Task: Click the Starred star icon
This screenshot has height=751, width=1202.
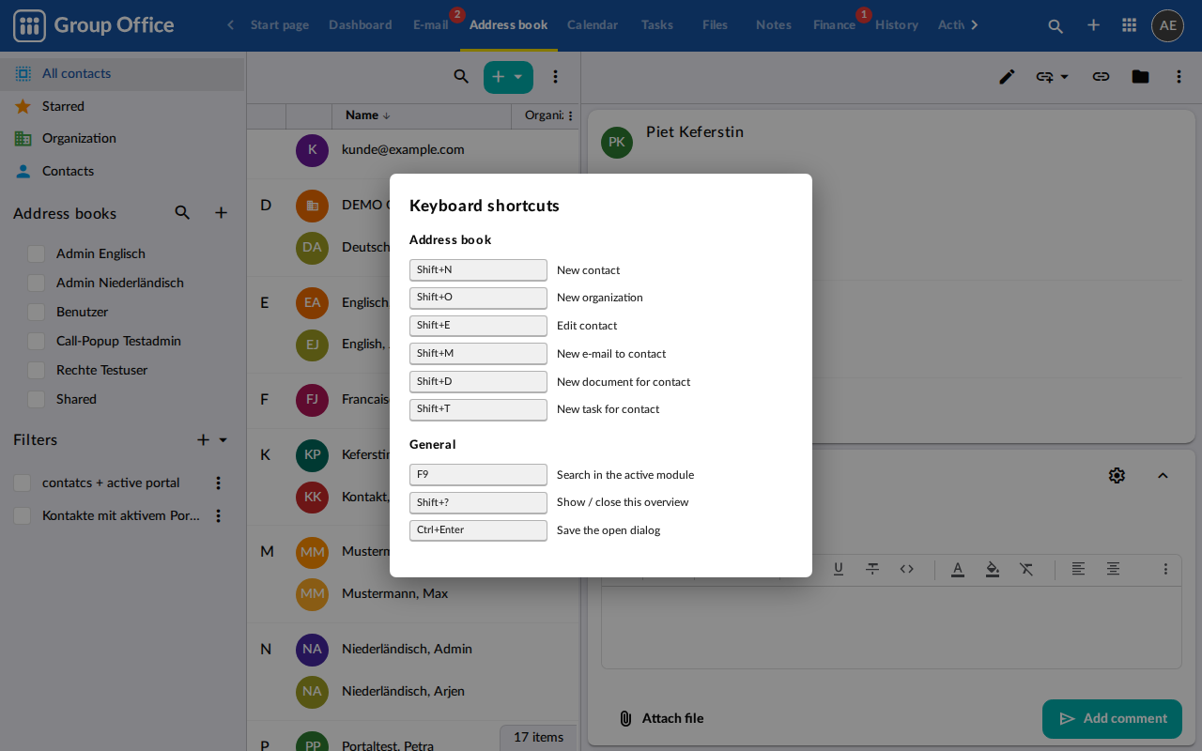Action: point(23,106)
